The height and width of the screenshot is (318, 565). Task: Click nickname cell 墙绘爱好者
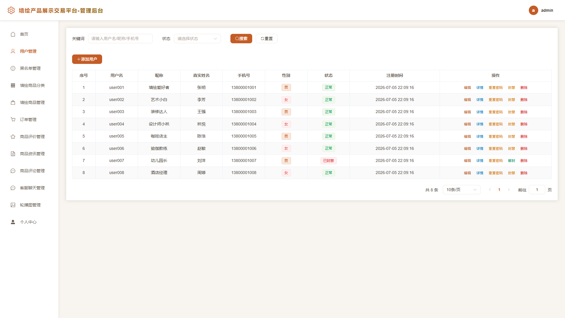(x=159, y=87)
